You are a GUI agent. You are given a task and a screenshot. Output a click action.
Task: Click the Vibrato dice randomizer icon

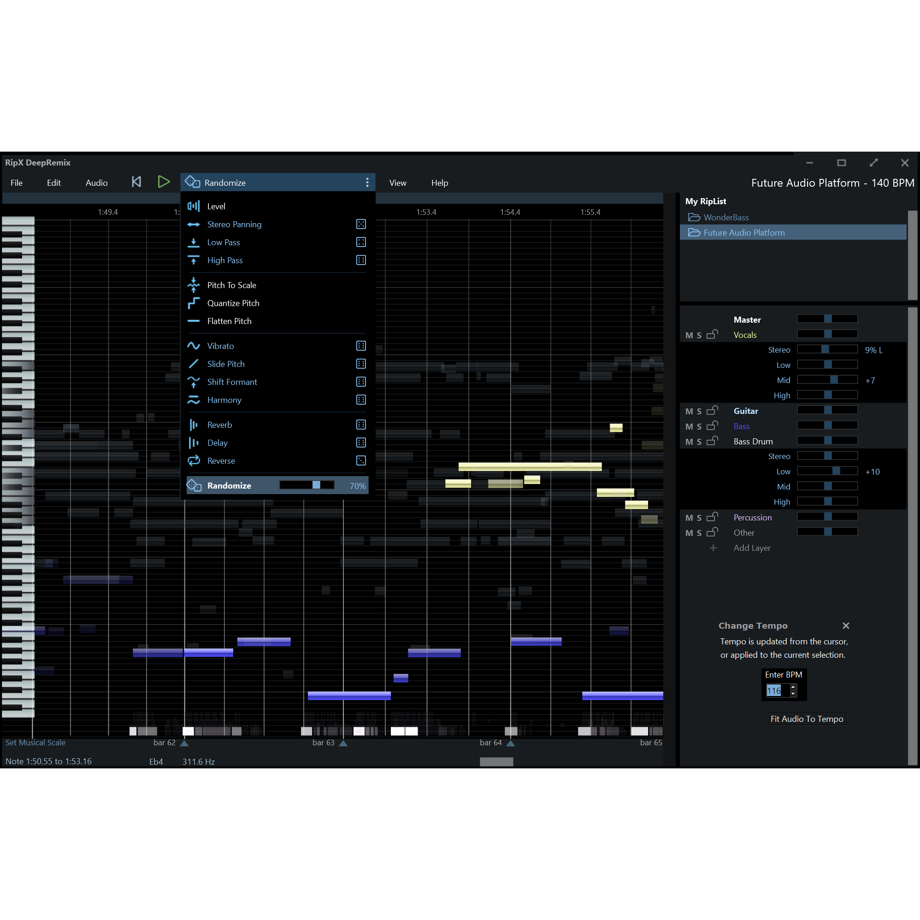361,346
